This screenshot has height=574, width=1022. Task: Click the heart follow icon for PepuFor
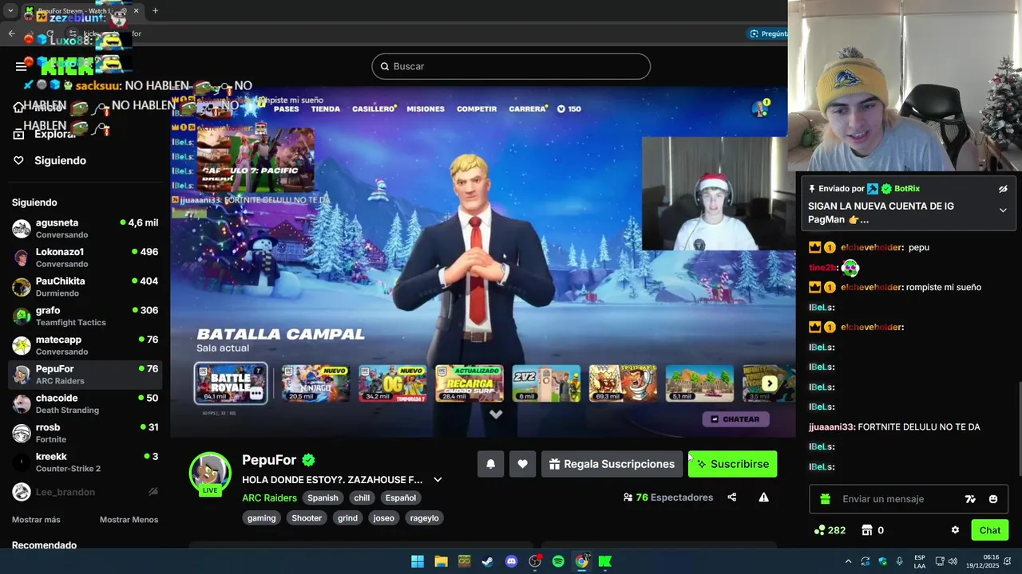tap(522, 464)
